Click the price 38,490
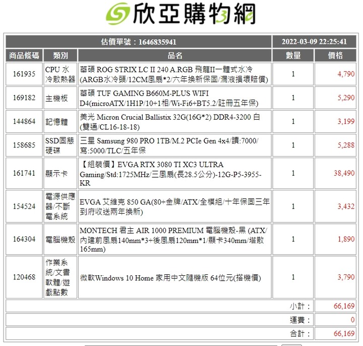363x346 pixels. (x=344, y=173)
